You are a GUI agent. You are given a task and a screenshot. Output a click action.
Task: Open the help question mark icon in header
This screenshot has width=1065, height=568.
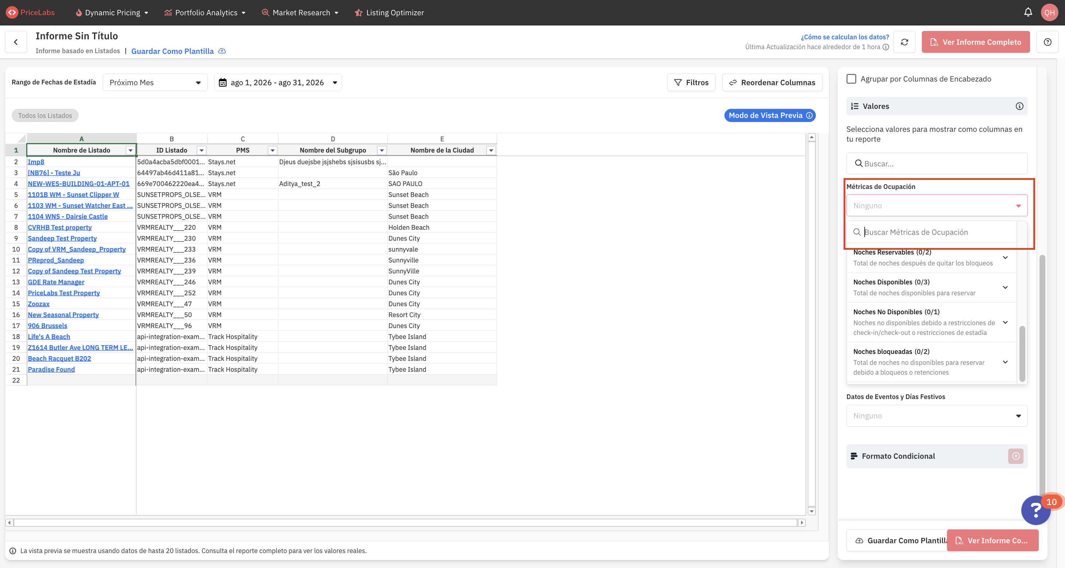click(1047, 42)
